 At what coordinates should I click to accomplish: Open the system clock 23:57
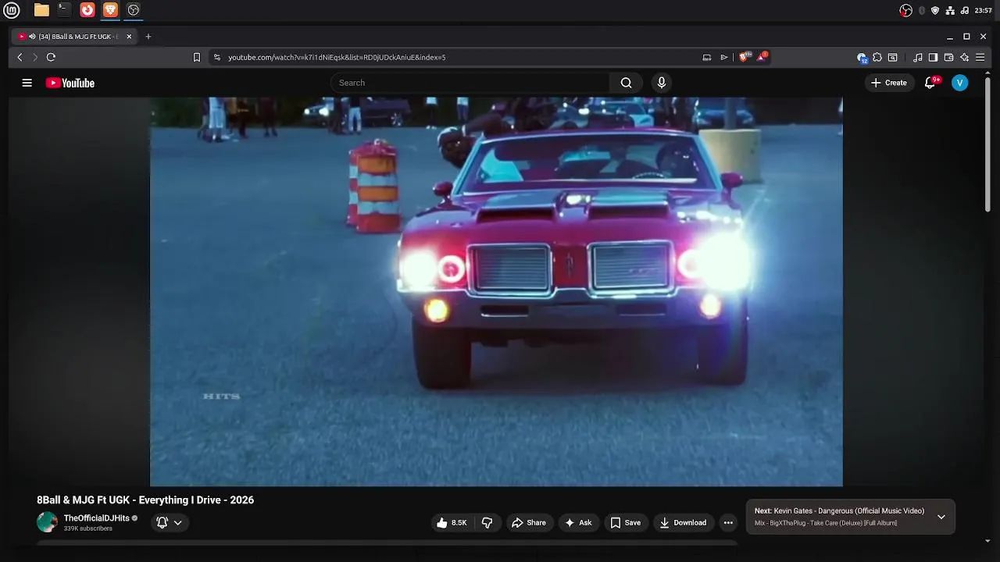[984, 10]
